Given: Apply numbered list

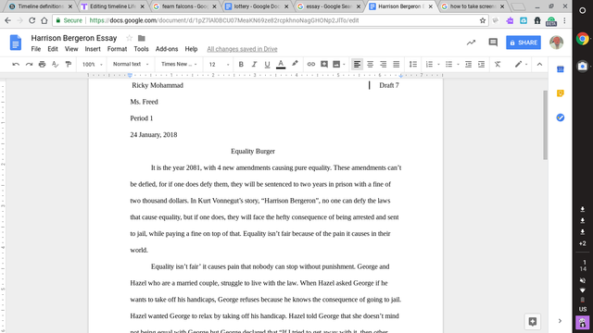Looking at the screenshot, I should pyautogui.click(x=429, y=65).
